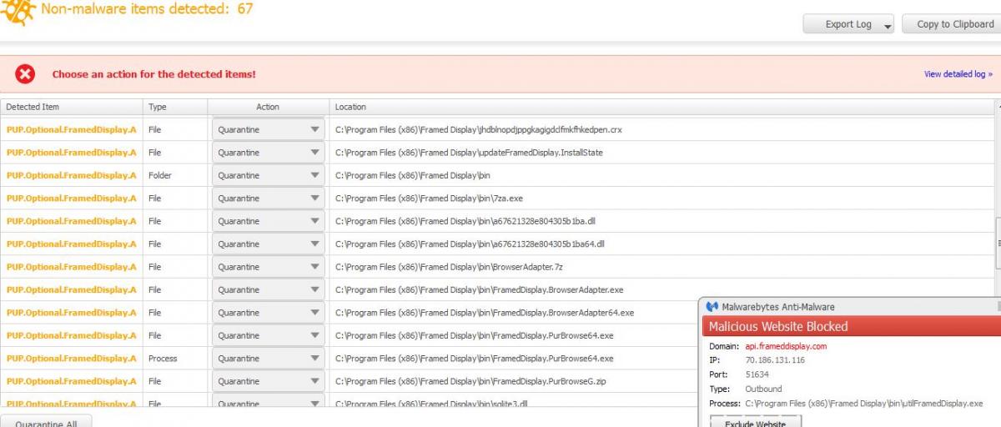
Task: Click the Malicious Website Blocked red banner
Action: point(851,326)
